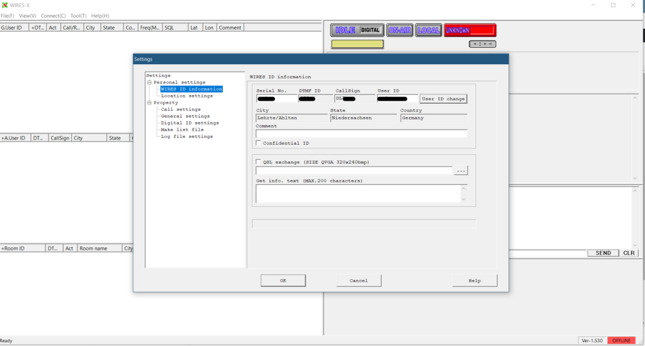645x346 pixels.
Task: Click the +Room ID column header
Action: (22, 248)
